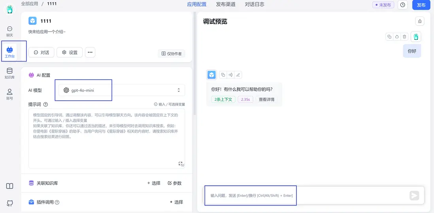434x213 pixels.
Task: Open the 聊天 chat sidebar item
Action: tap(10, 31)
